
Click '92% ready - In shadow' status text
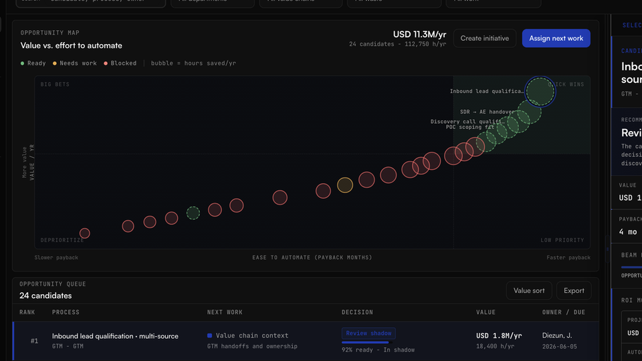coord(378,350)
